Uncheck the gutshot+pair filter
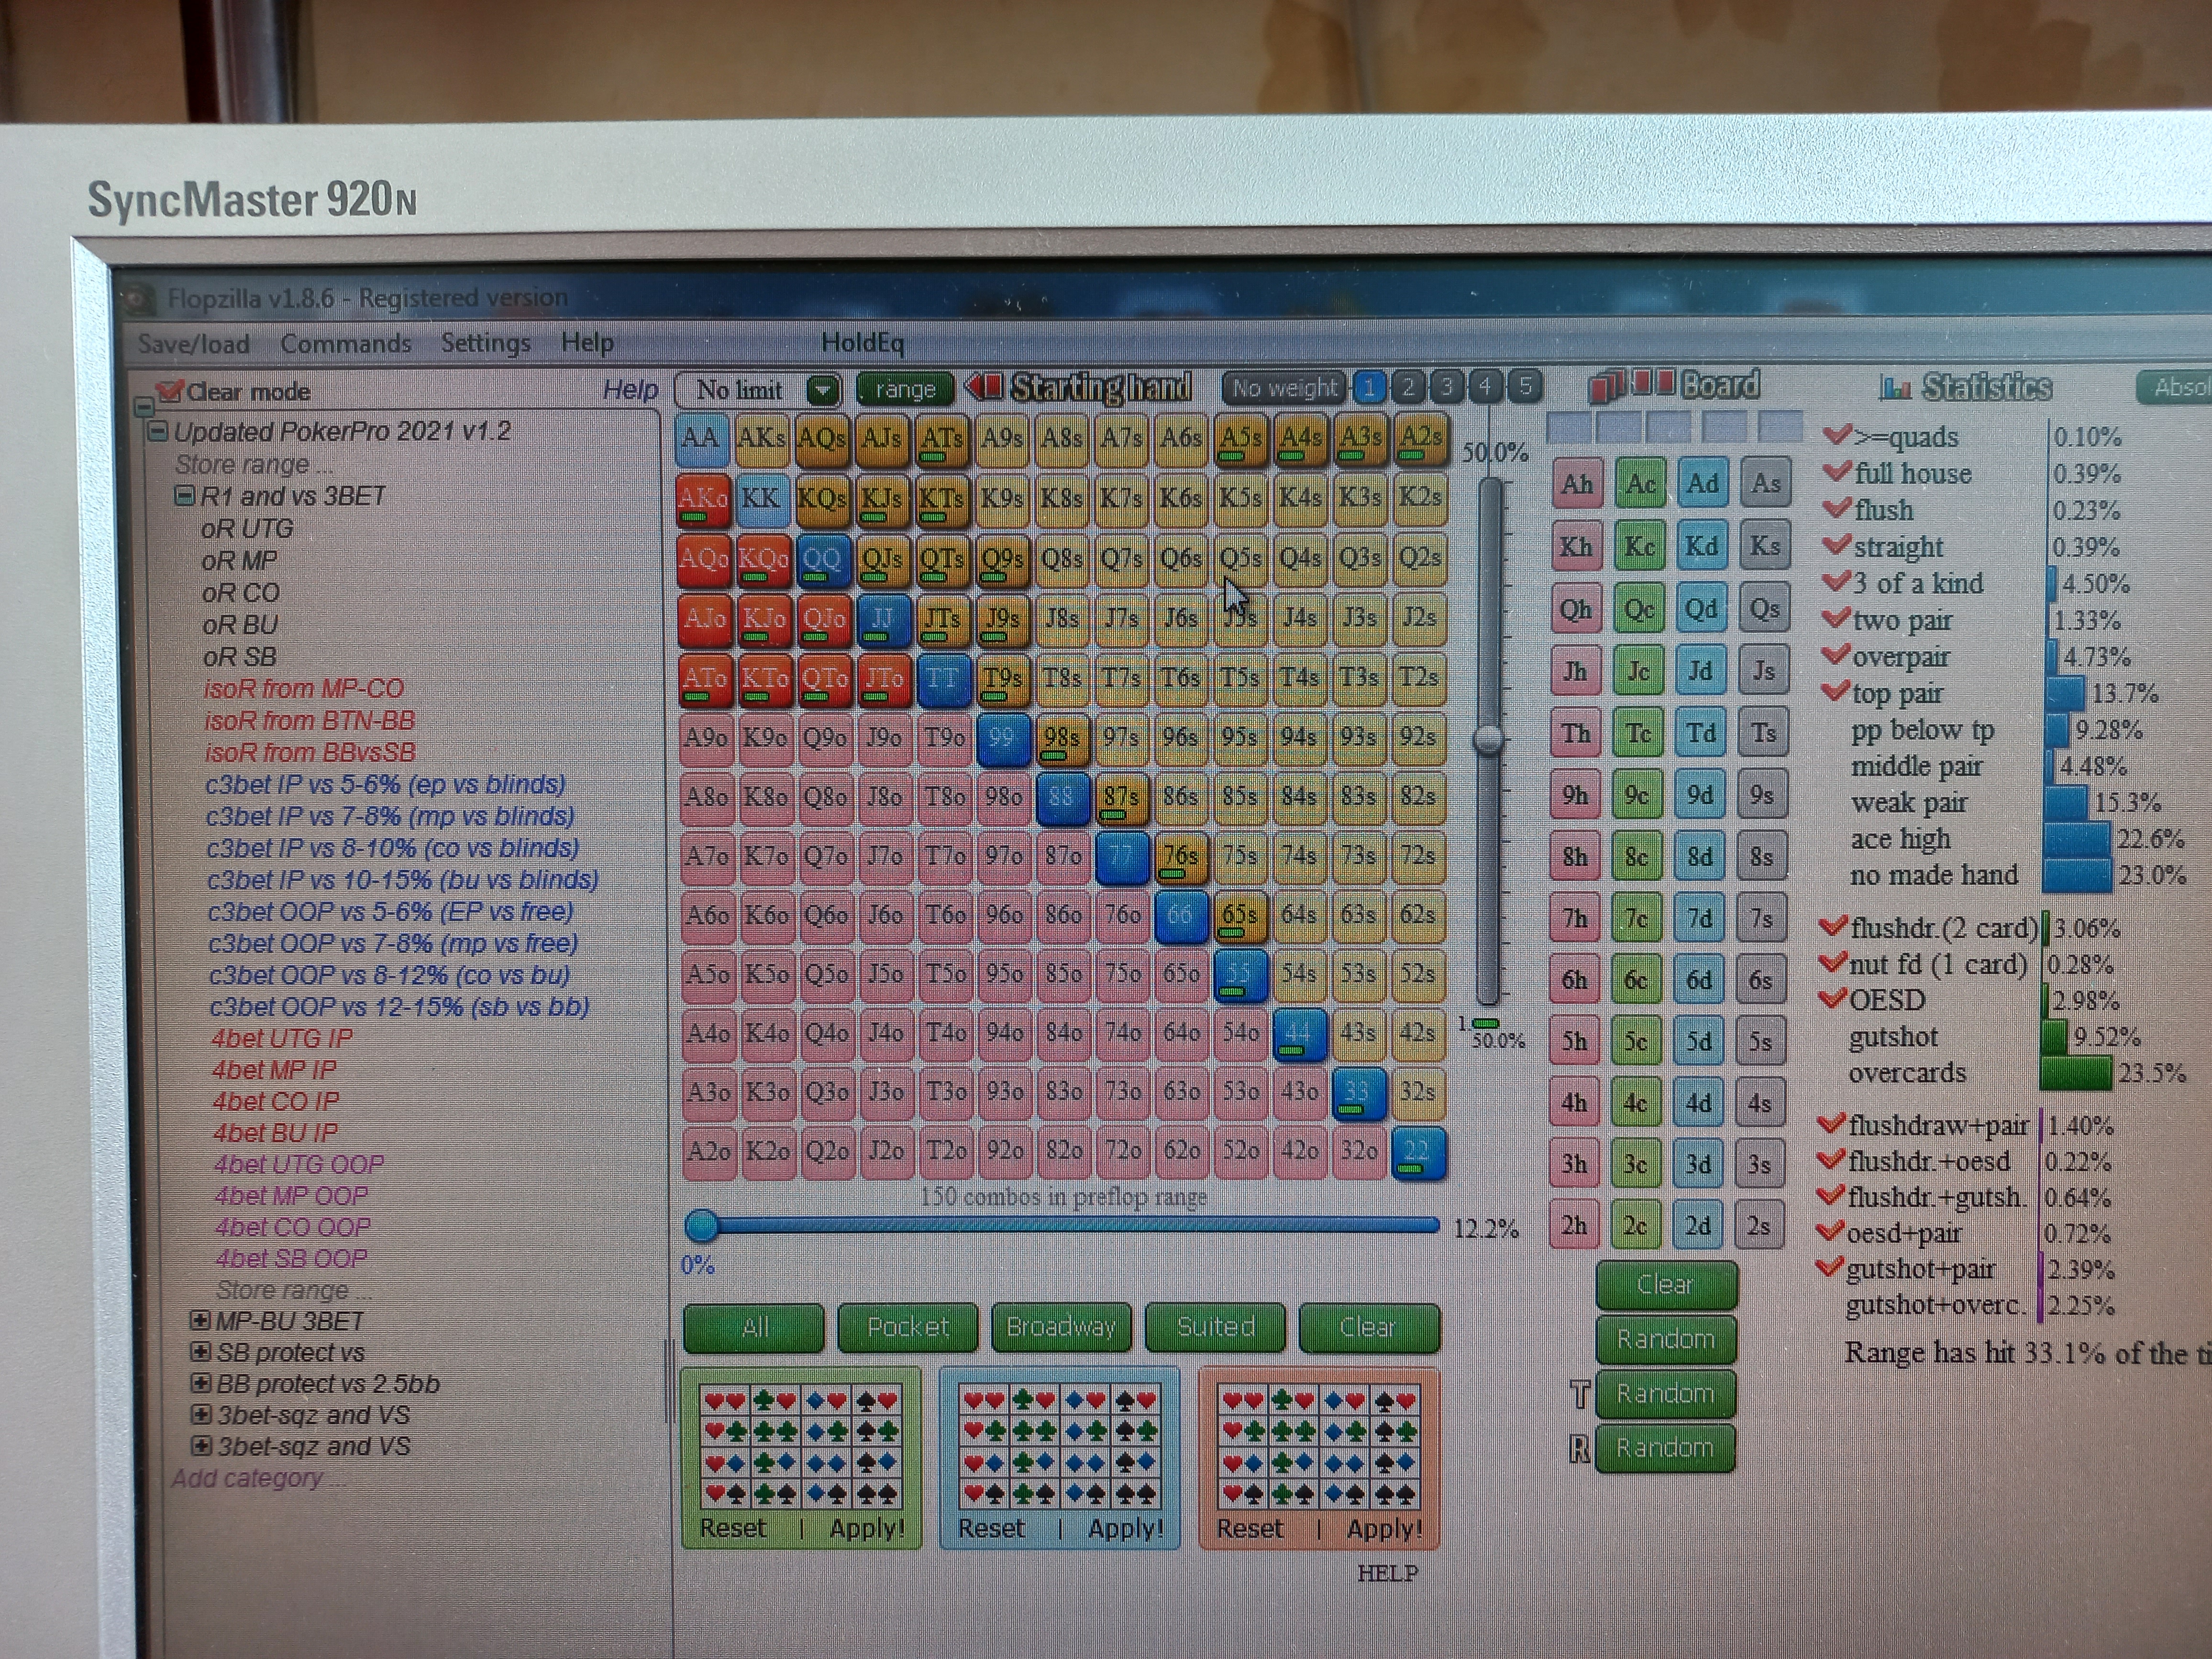The width and height of the screenshot is (2212, 1659). (1829, 1267)
